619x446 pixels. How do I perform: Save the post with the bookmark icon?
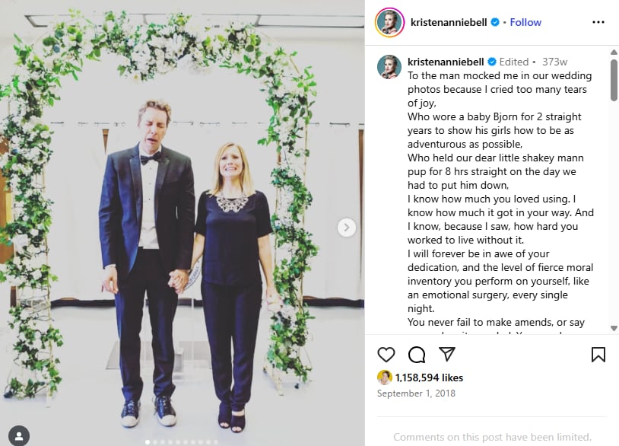[x=598, y=355]
